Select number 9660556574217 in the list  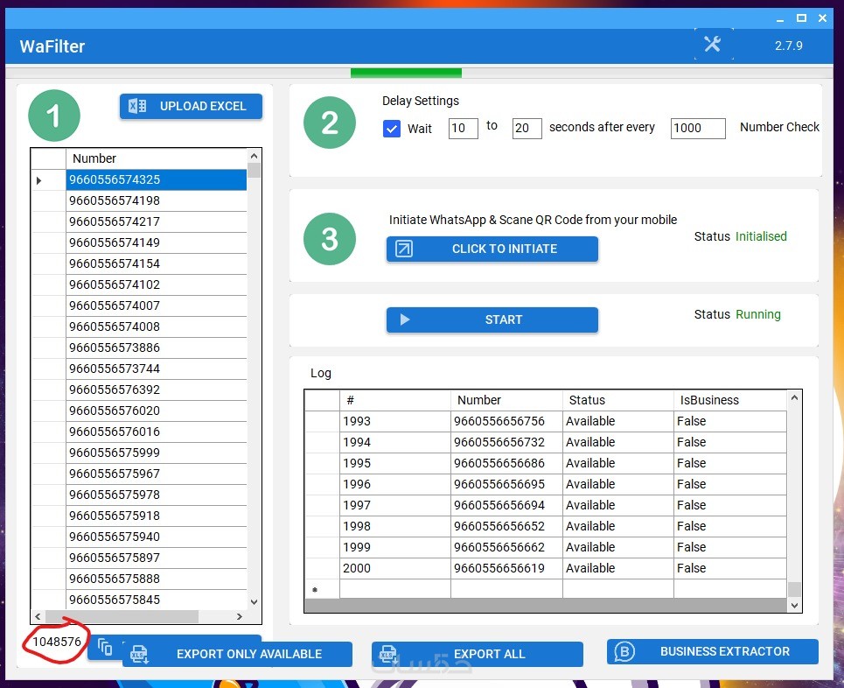point(156,221)
